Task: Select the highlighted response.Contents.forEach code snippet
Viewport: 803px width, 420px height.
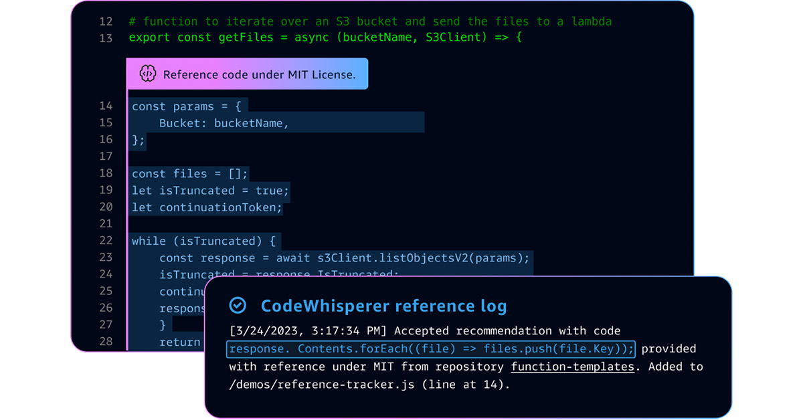Action: point(431,348)
